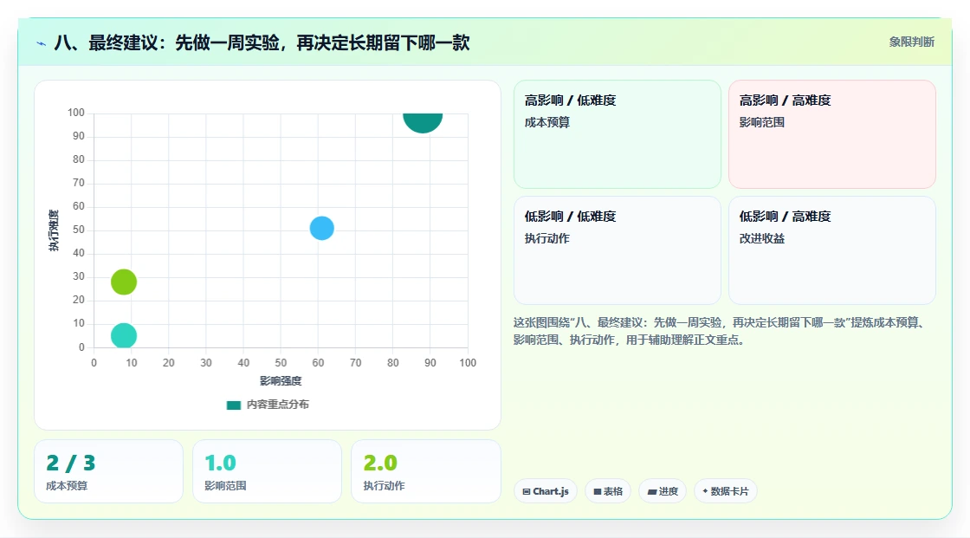
Task: Click the 表格 tag chip
Action: click(x=608, y=491)
